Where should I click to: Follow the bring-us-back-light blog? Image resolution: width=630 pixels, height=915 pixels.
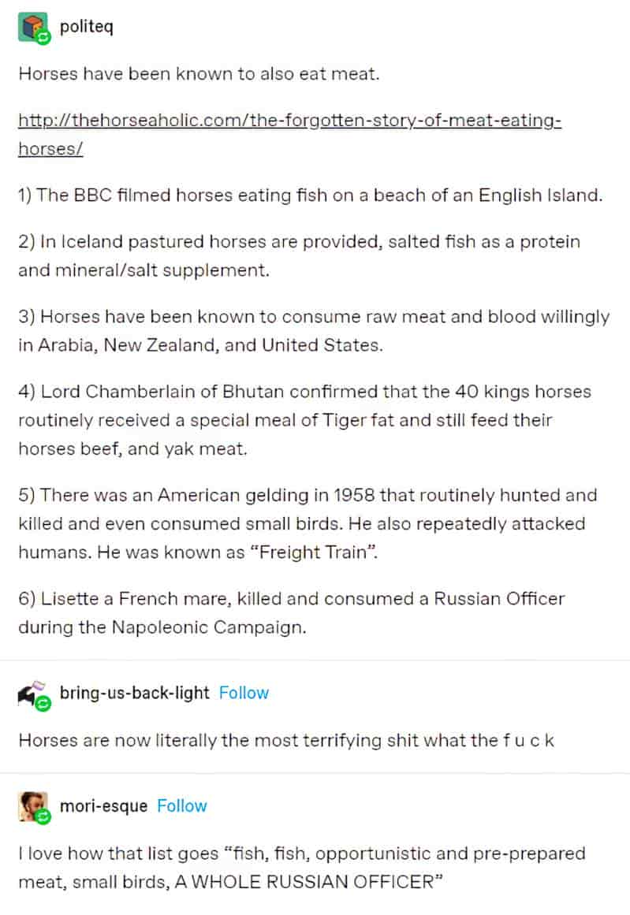coord(244,693)
